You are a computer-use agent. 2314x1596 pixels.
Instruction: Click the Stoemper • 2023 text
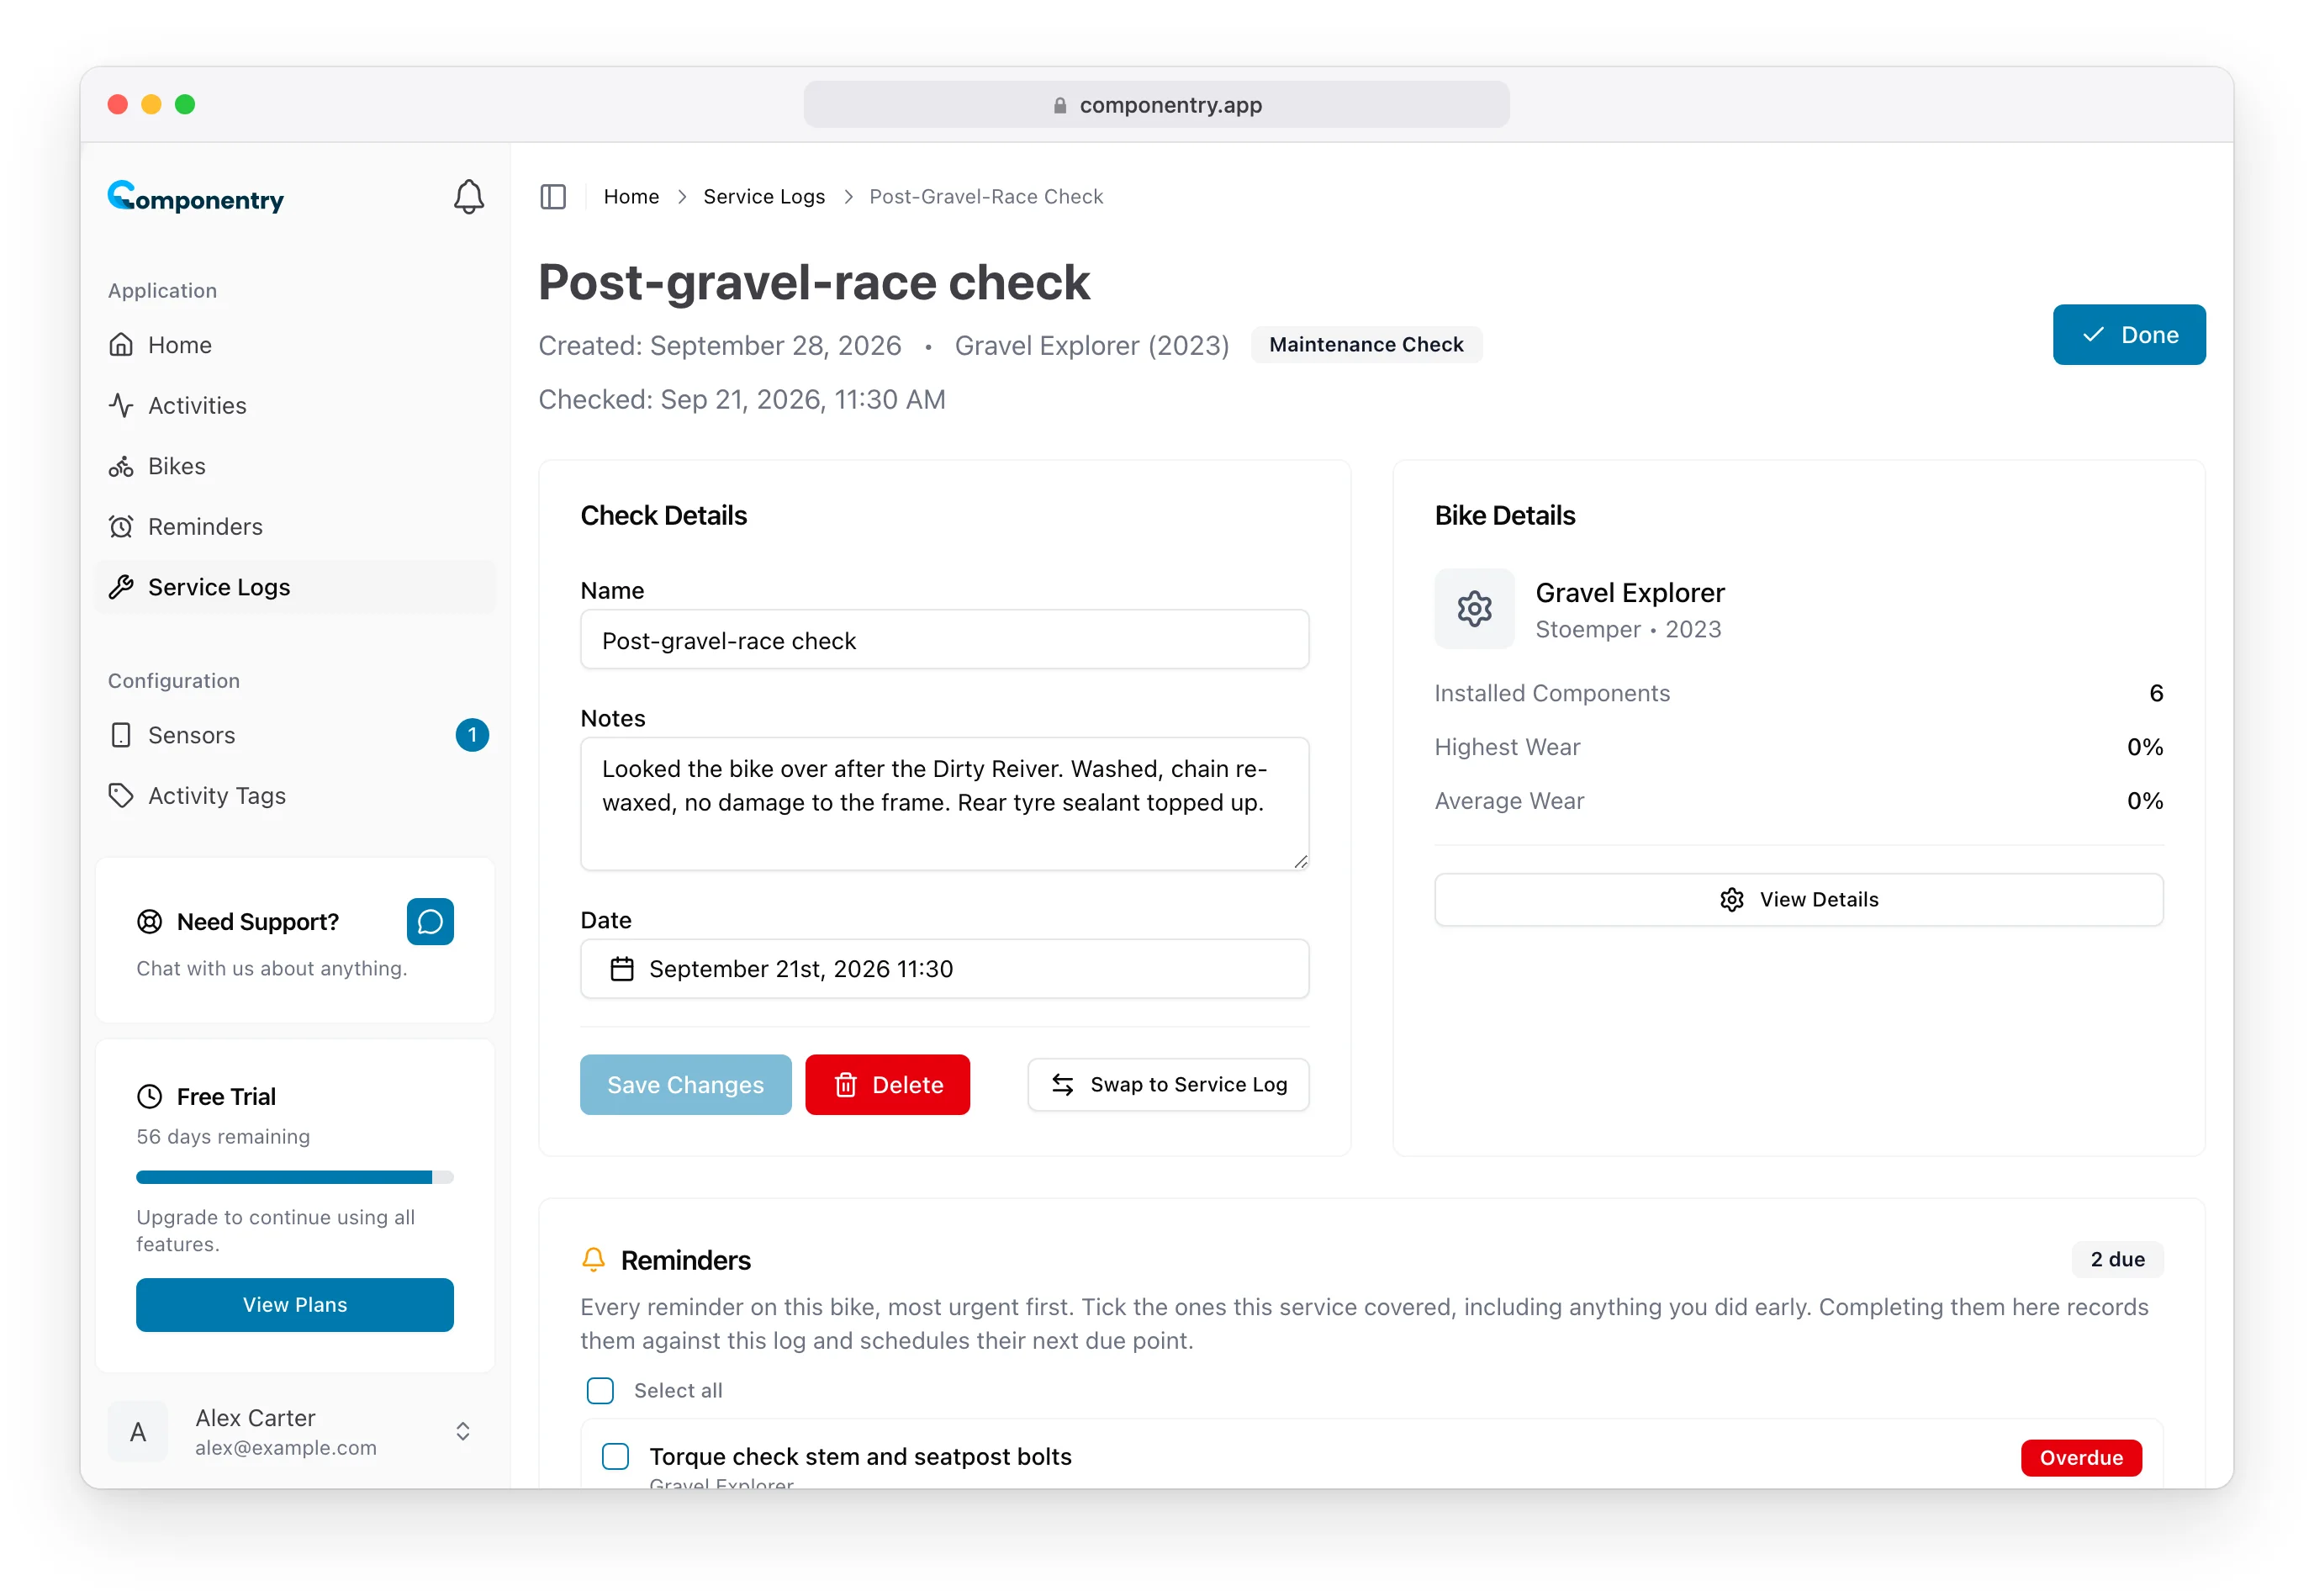coord(1628,629)
